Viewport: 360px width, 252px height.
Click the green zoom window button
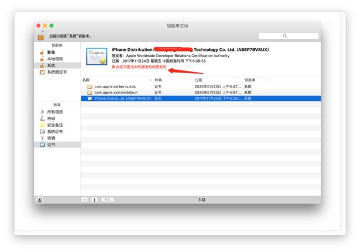[x=52, y=25]
